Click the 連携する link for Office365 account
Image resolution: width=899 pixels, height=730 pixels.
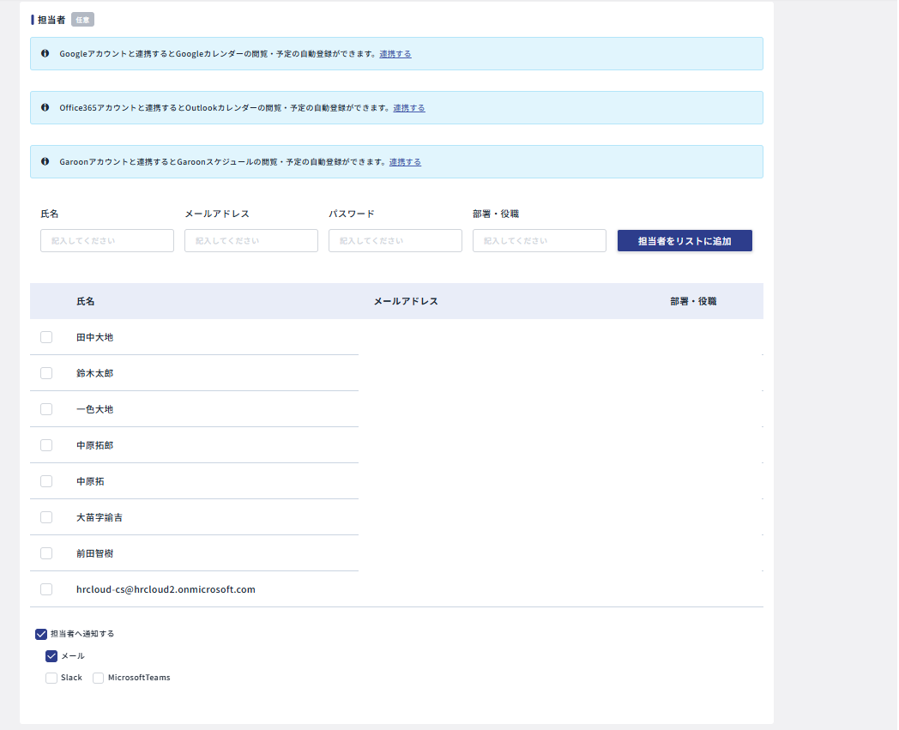pos(409,108)
